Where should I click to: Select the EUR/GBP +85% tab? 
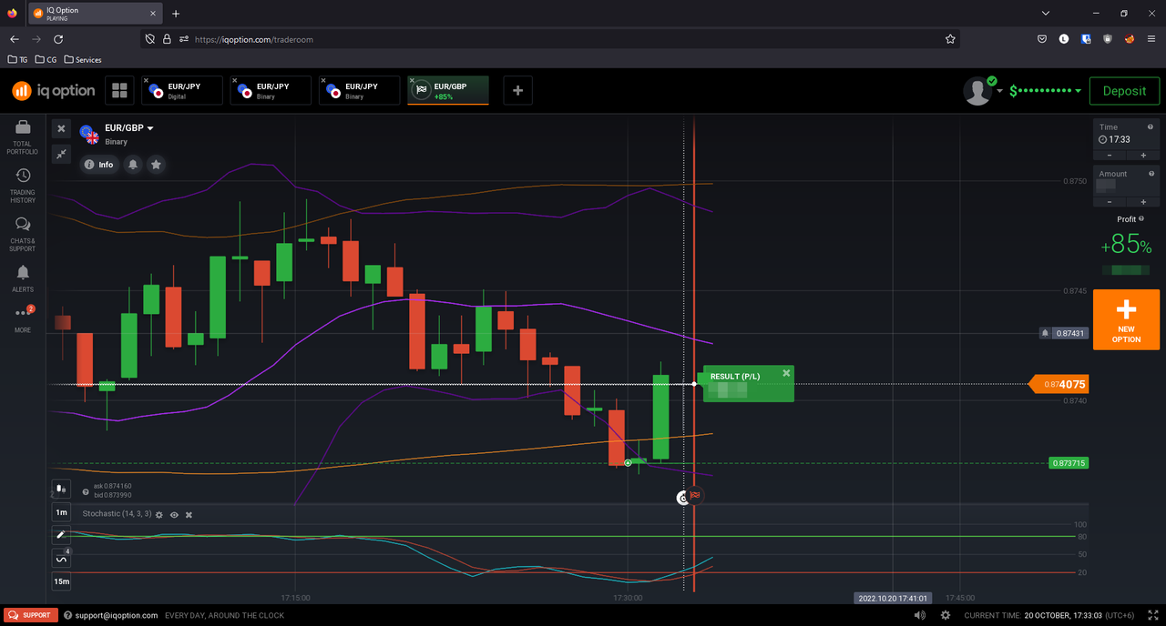(x=448, y=91)
